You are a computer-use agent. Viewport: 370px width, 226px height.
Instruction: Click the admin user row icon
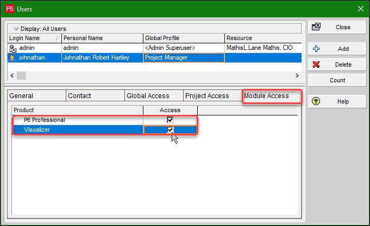pos(12,48)
